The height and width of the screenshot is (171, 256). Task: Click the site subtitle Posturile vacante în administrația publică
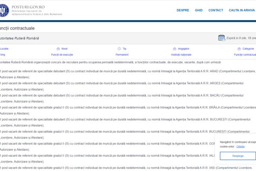[37, 12]
